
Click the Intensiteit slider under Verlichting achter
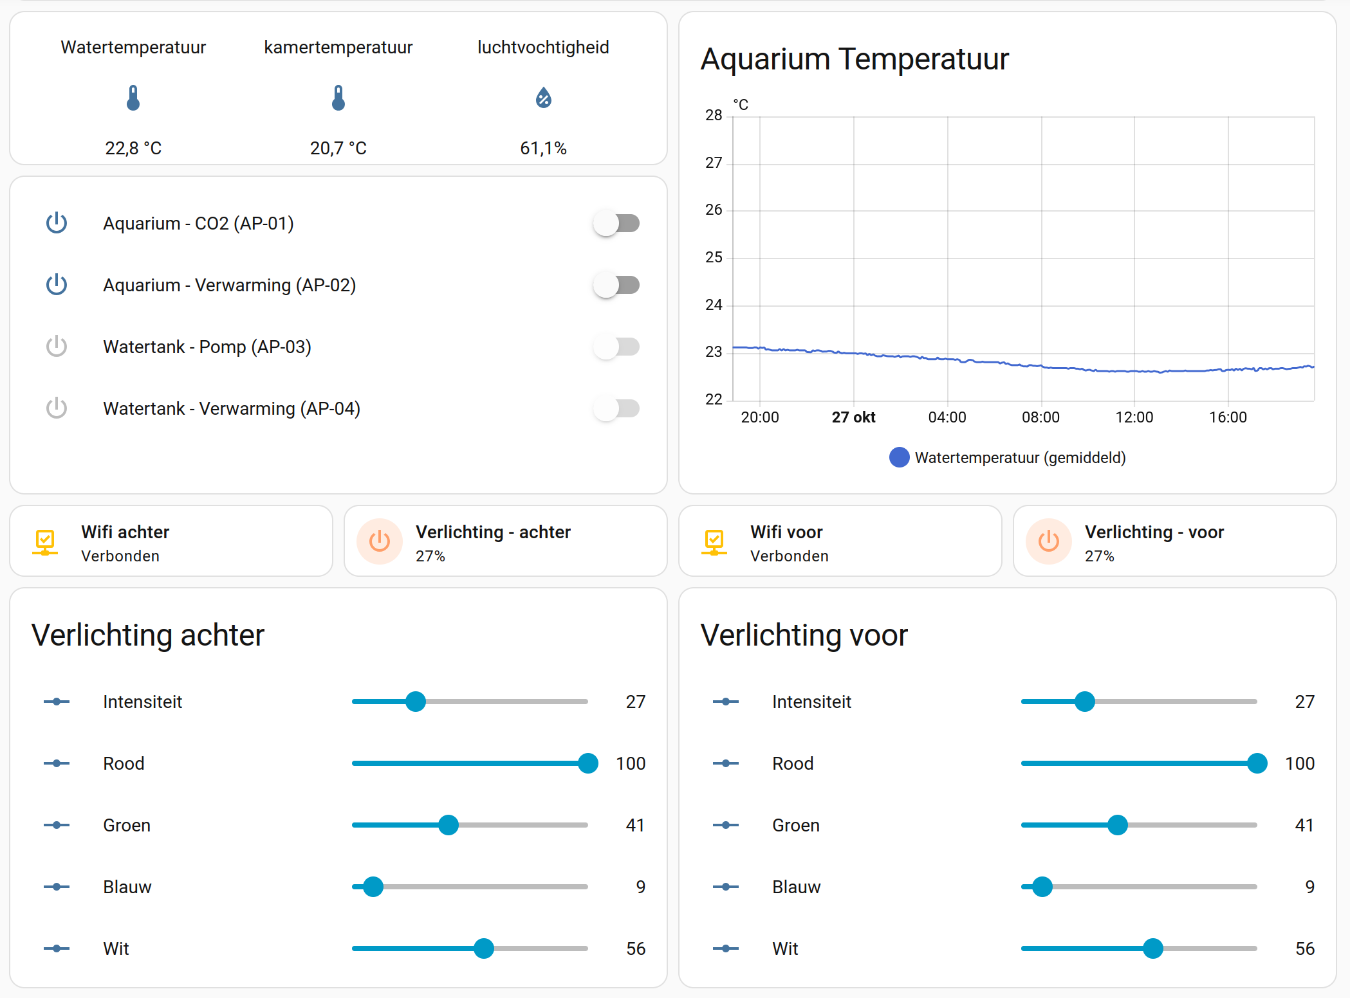click(x=470, y=702)
